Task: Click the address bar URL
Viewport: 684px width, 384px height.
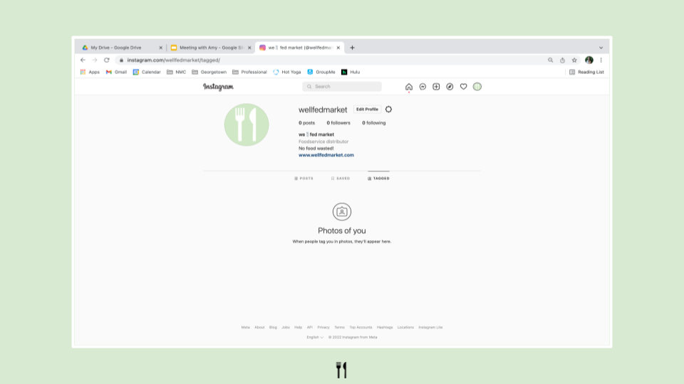Action: coord(174,60)
